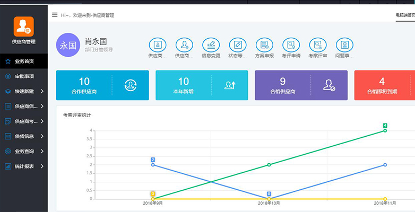Click the 永国 user avatar circle

click(x=68, y=45)
